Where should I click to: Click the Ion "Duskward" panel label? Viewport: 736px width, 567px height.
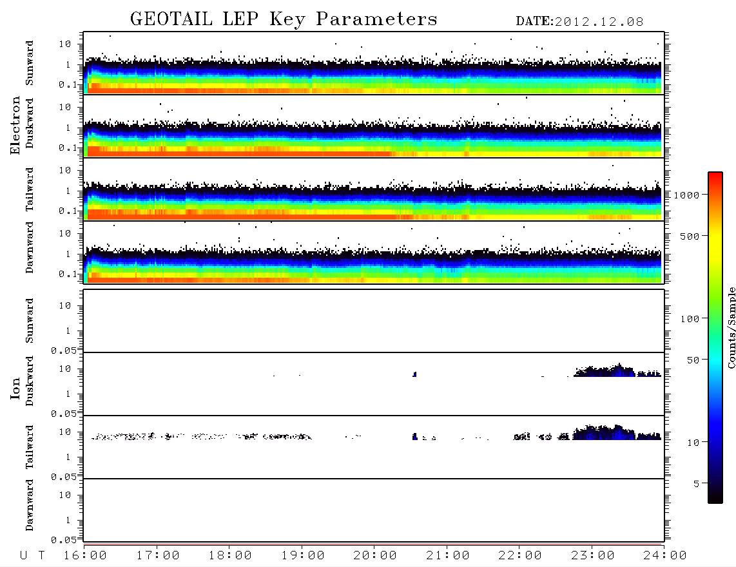coord(30,381)
